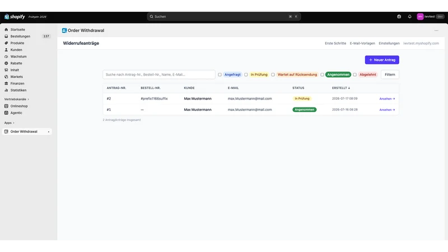Click the Angefragt status badge
448x252 pixels.
pyautogui.click(x=232, y=74)
